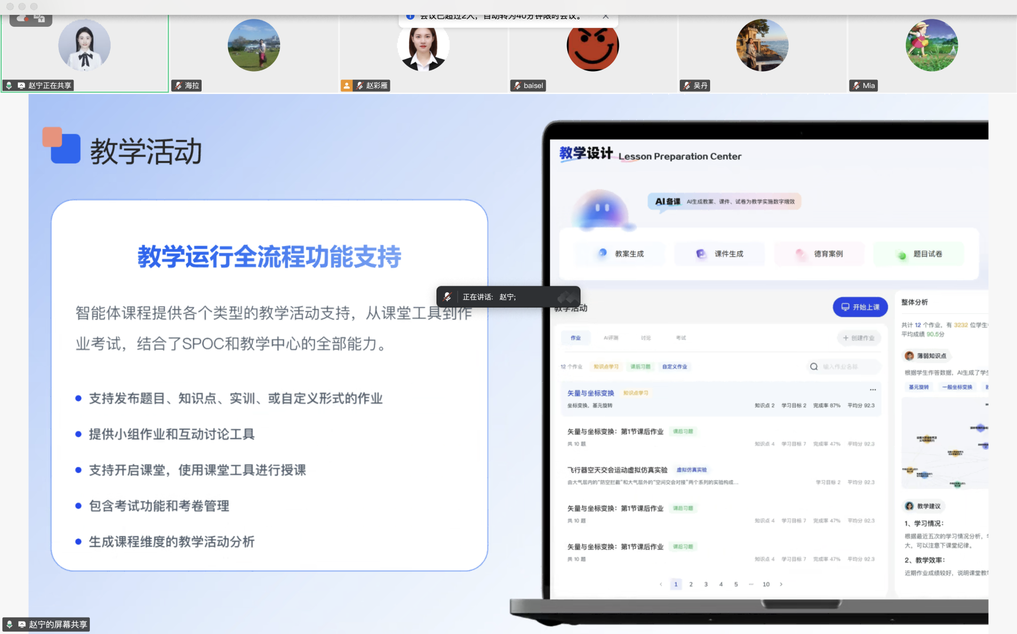Click the subtitle icon beside recording indicator
This screenshot has width=1017, height=634.
click(40, 19)
